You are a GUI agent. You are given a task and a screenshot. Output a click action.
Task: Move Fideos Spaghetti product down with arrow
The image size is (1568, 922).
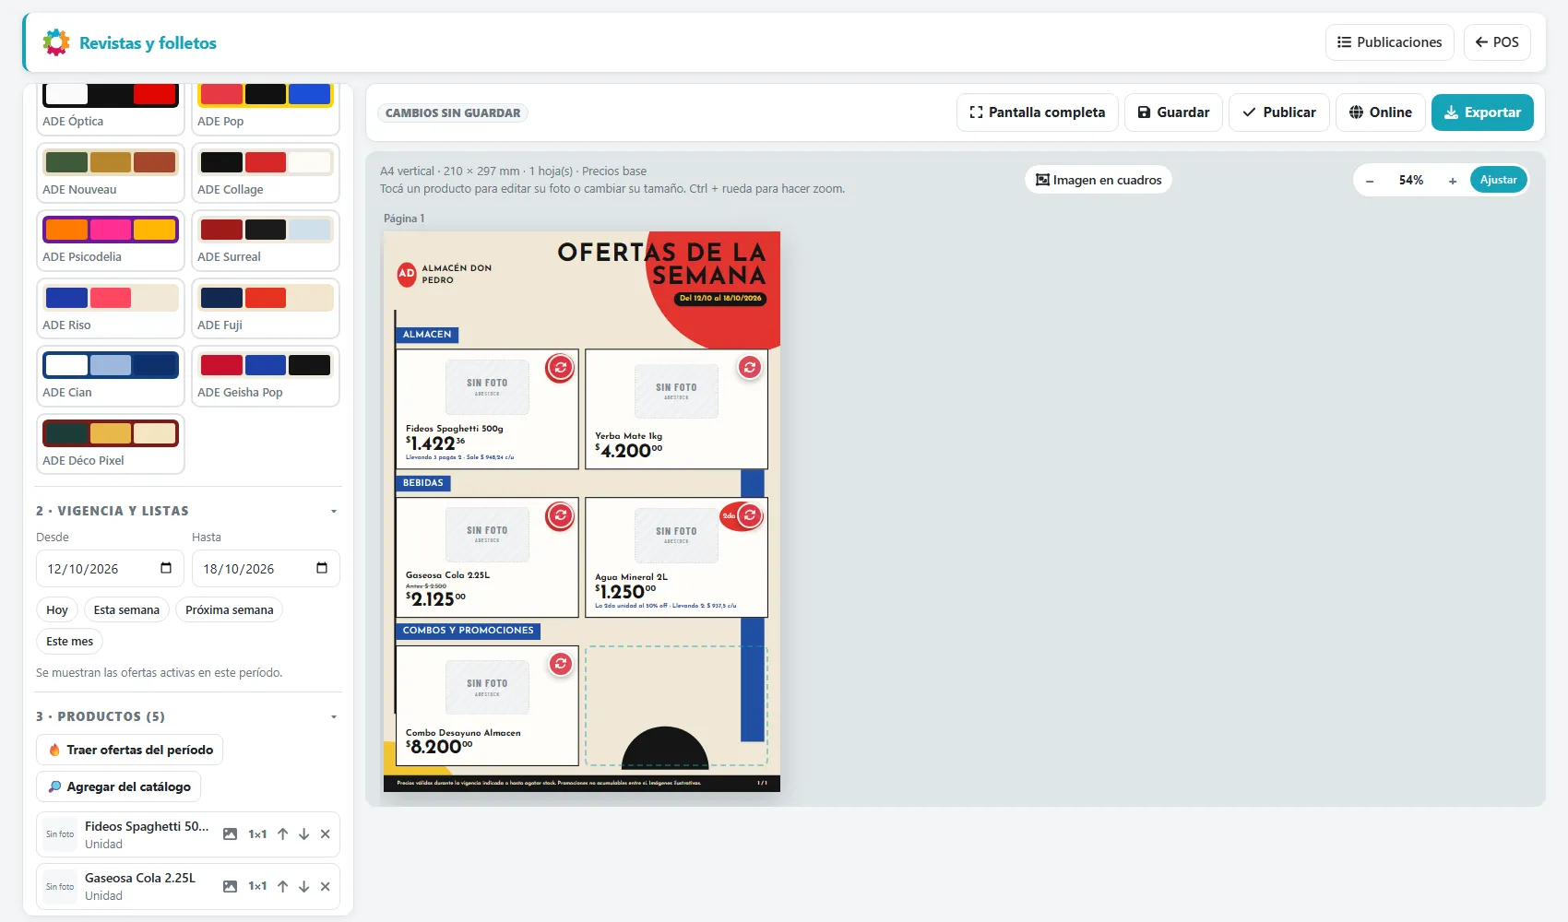point(304,834)
